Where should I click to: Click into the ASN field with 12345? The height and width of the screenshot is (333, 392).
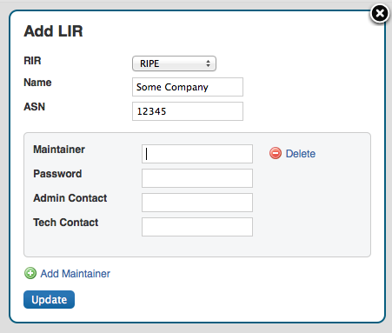(x=188, y=111)
